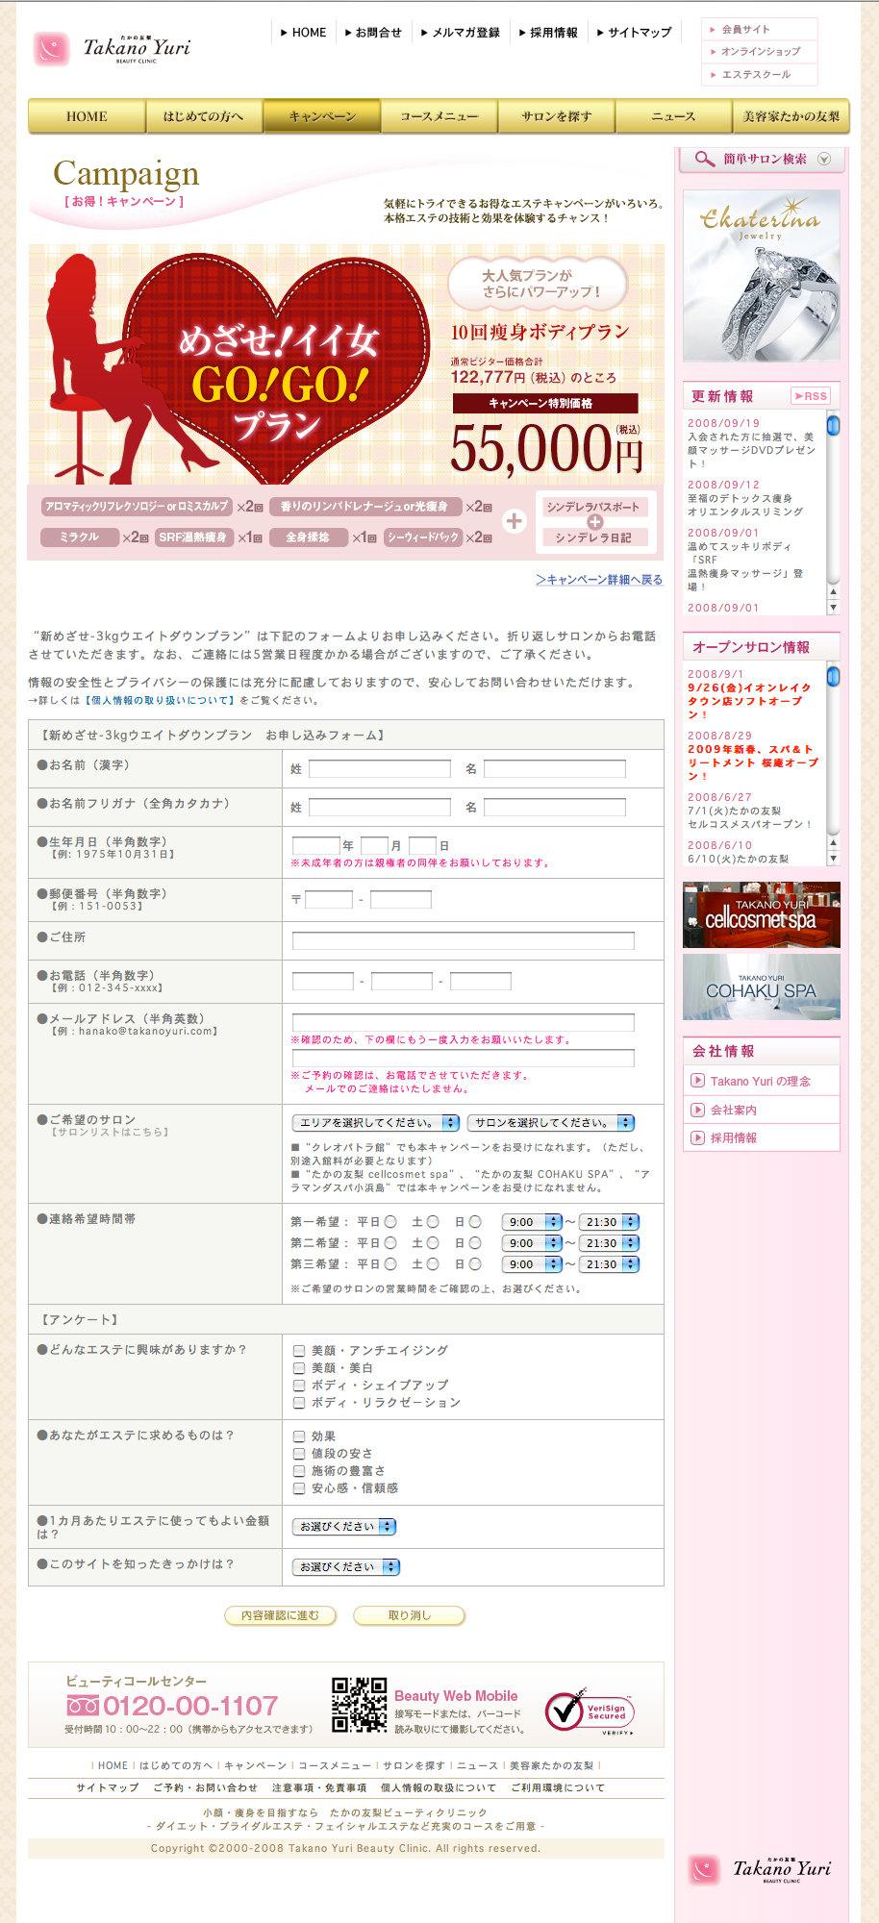Image resolution: width=879 pixels, height=1923 pixels.
Task: Open the cellcosmet spa banner
Action: click(x=761, y=915)
